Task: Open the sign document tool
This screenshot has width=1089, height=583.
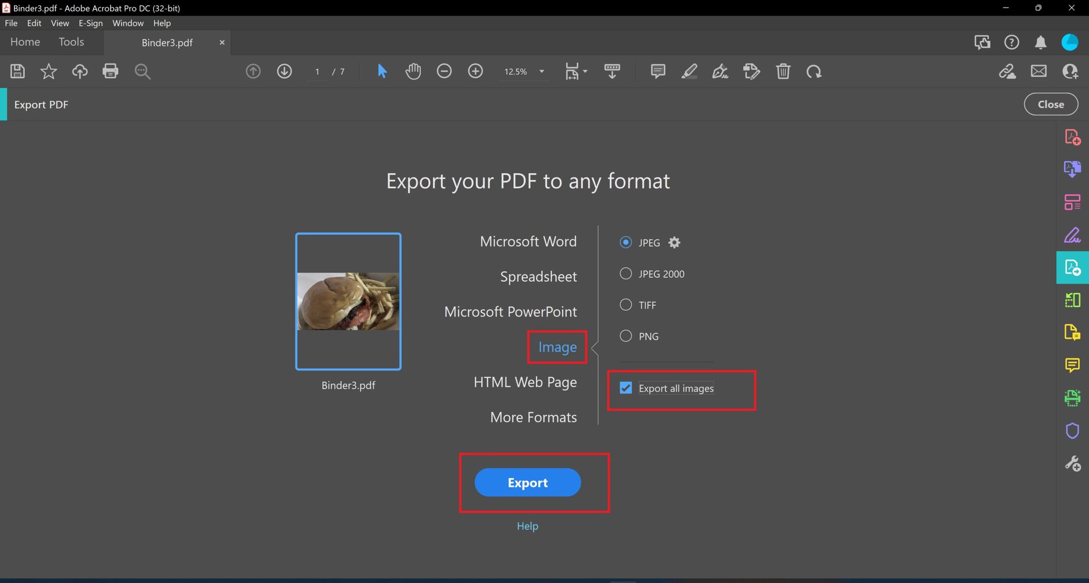Action: 720,71
